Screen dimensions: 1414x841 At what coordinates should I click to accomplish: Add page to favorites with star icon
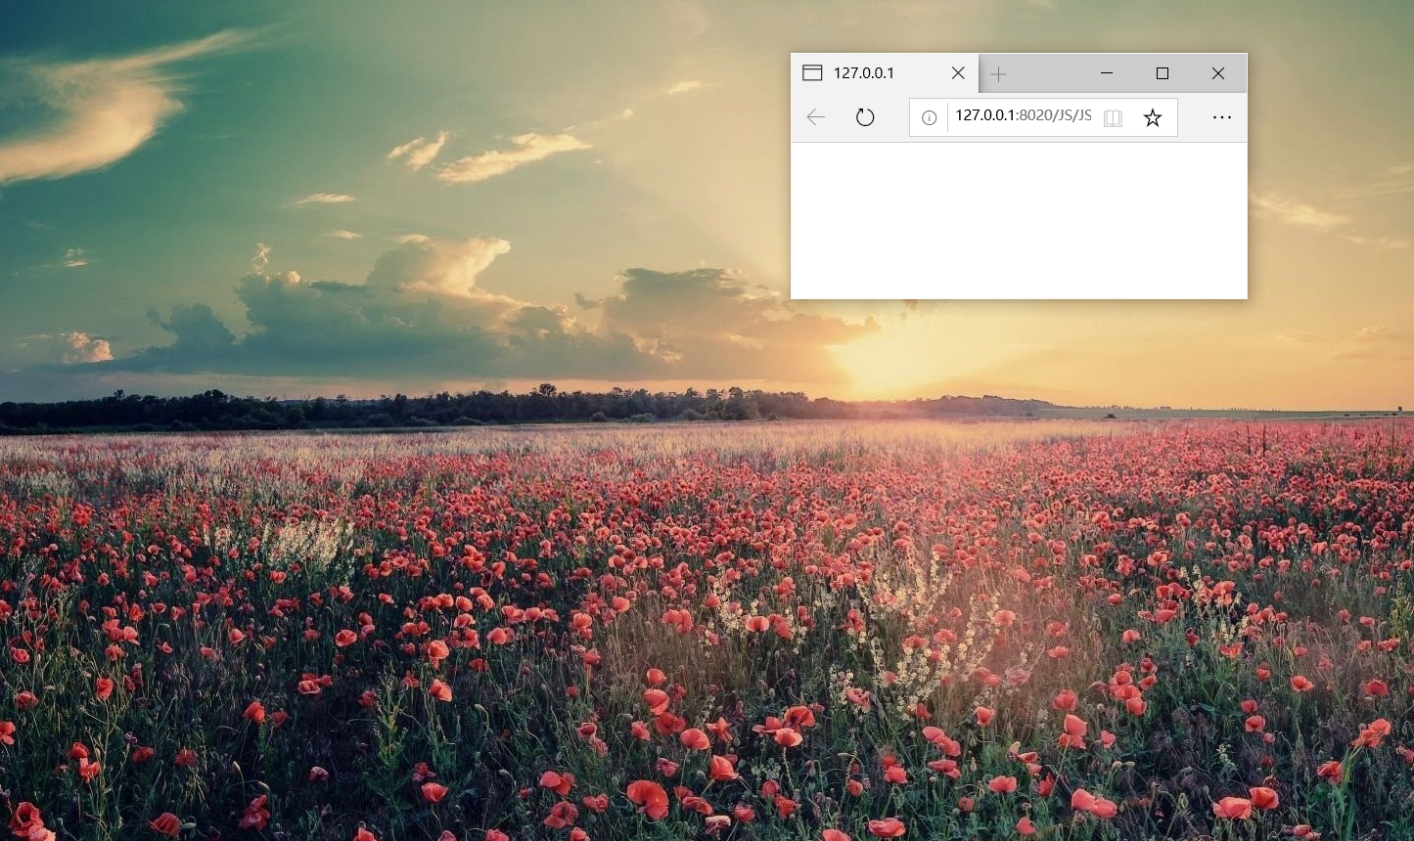coord(1153,117)
